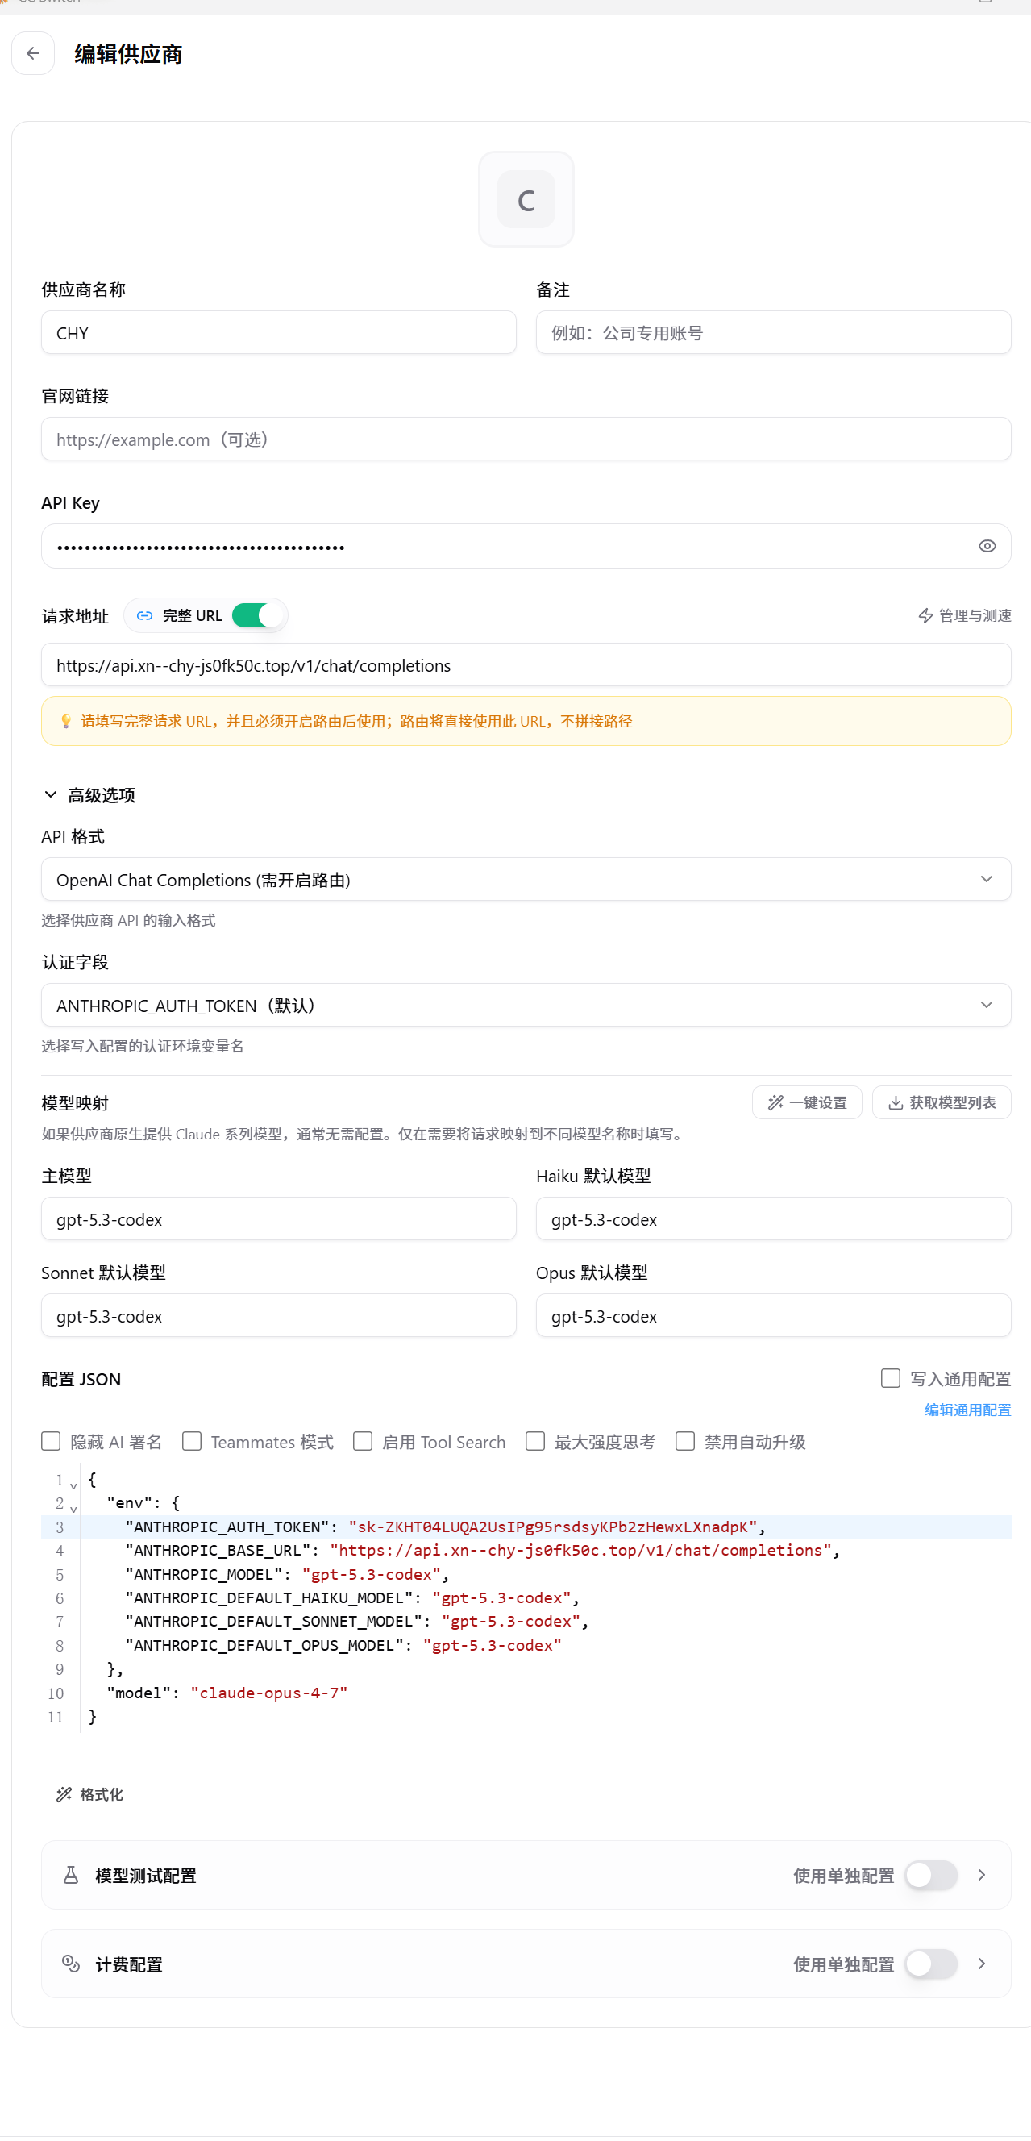Click the 格式化 format button
The width and height of the screenshot is (1031, 2141).
89,1794
